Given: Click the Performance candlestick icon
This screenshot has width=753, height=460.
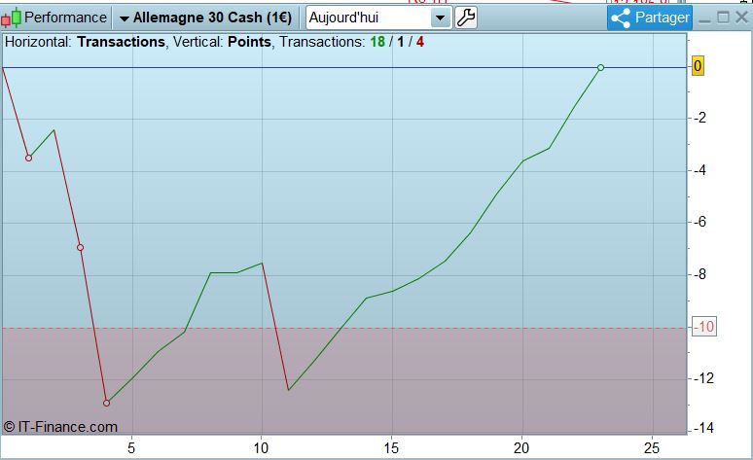Looking at the screenshot, I should pos(12,18).
